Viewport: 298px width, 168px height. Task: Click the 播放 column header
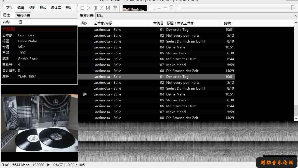tap(85, 23)
